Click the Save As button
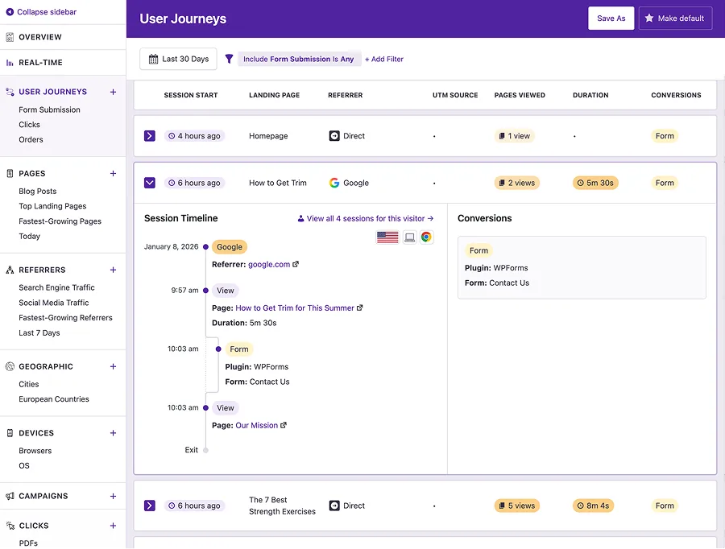 click(611, 19)
